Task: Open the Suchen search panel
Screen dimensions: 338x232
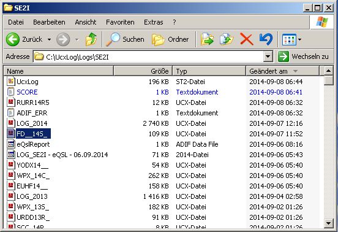Action: click(x=125, y=39)
